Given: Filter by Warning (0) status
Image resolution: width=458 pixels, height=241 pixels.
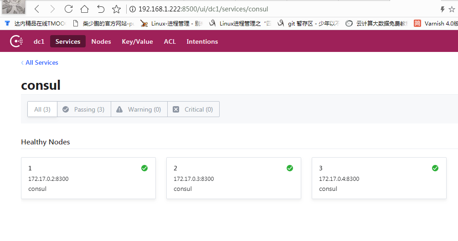Looking at the screenshot, I should (x=139, y=109).
